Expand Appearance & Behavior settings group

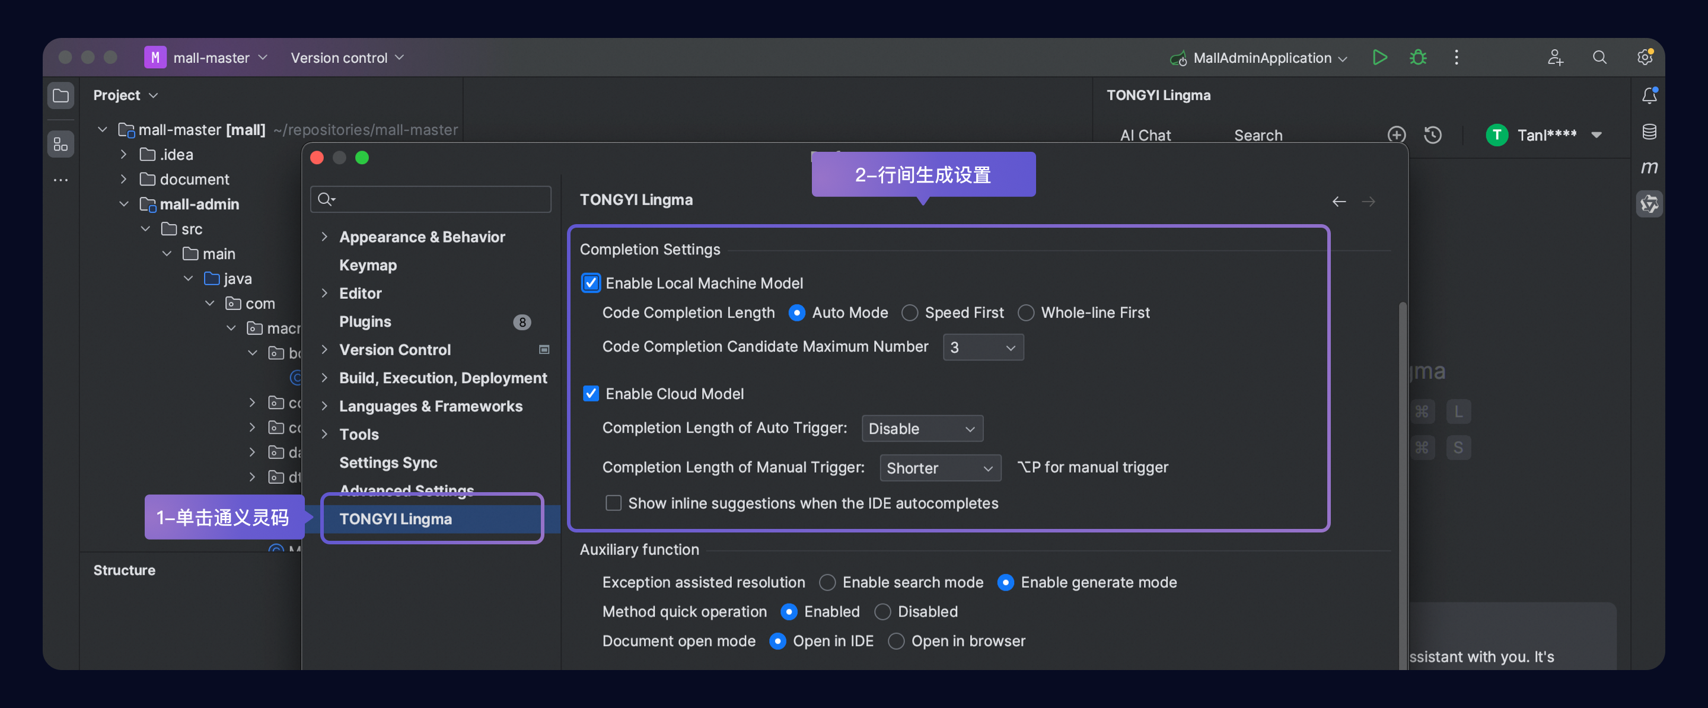click(324, 237)
